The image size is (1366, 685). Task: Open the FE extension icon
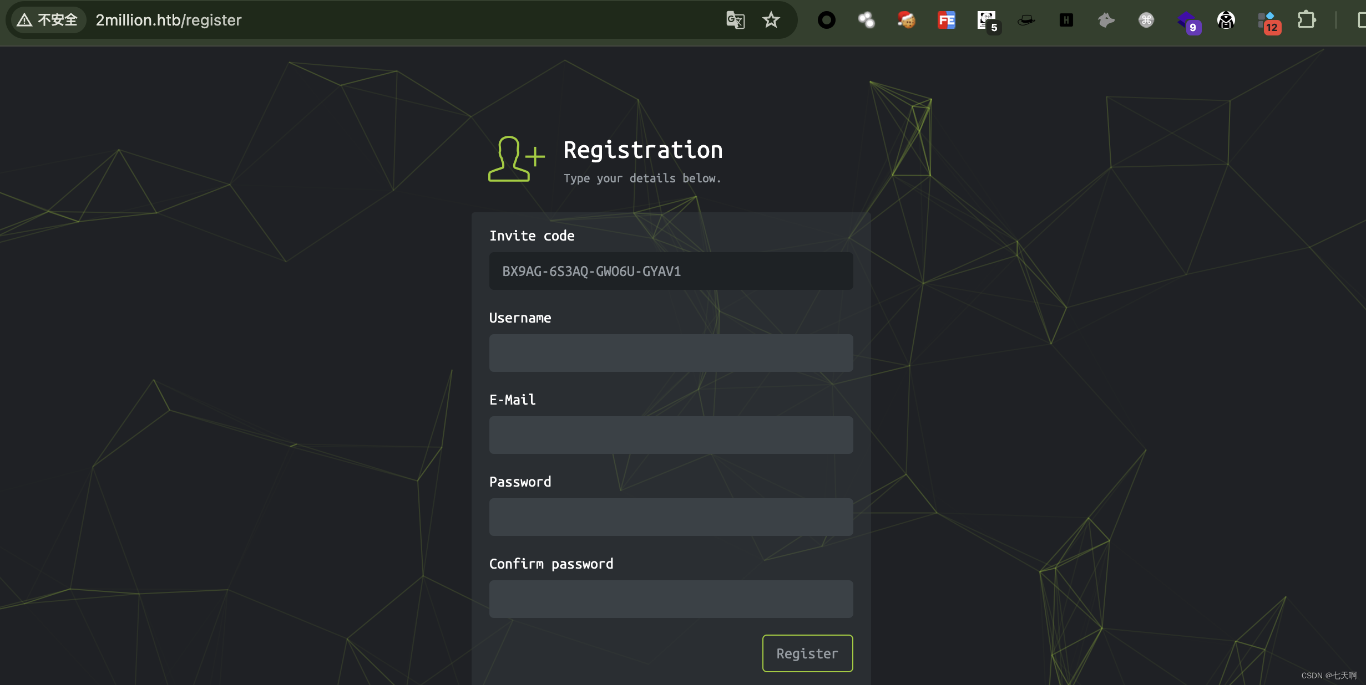pos(946,20)
